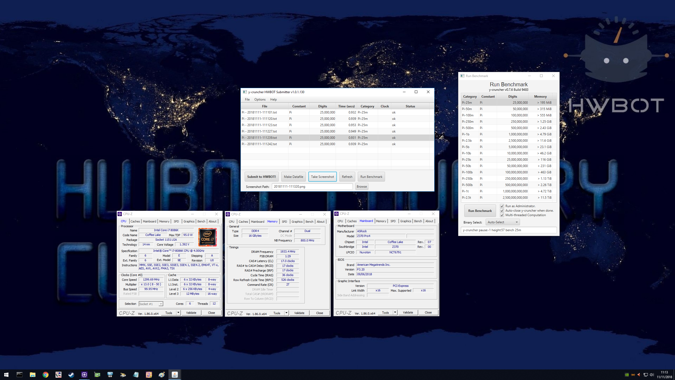Sort by the Time (secs) column header
Viewport: 675px width, 380px height.
[x=346, y=106]
